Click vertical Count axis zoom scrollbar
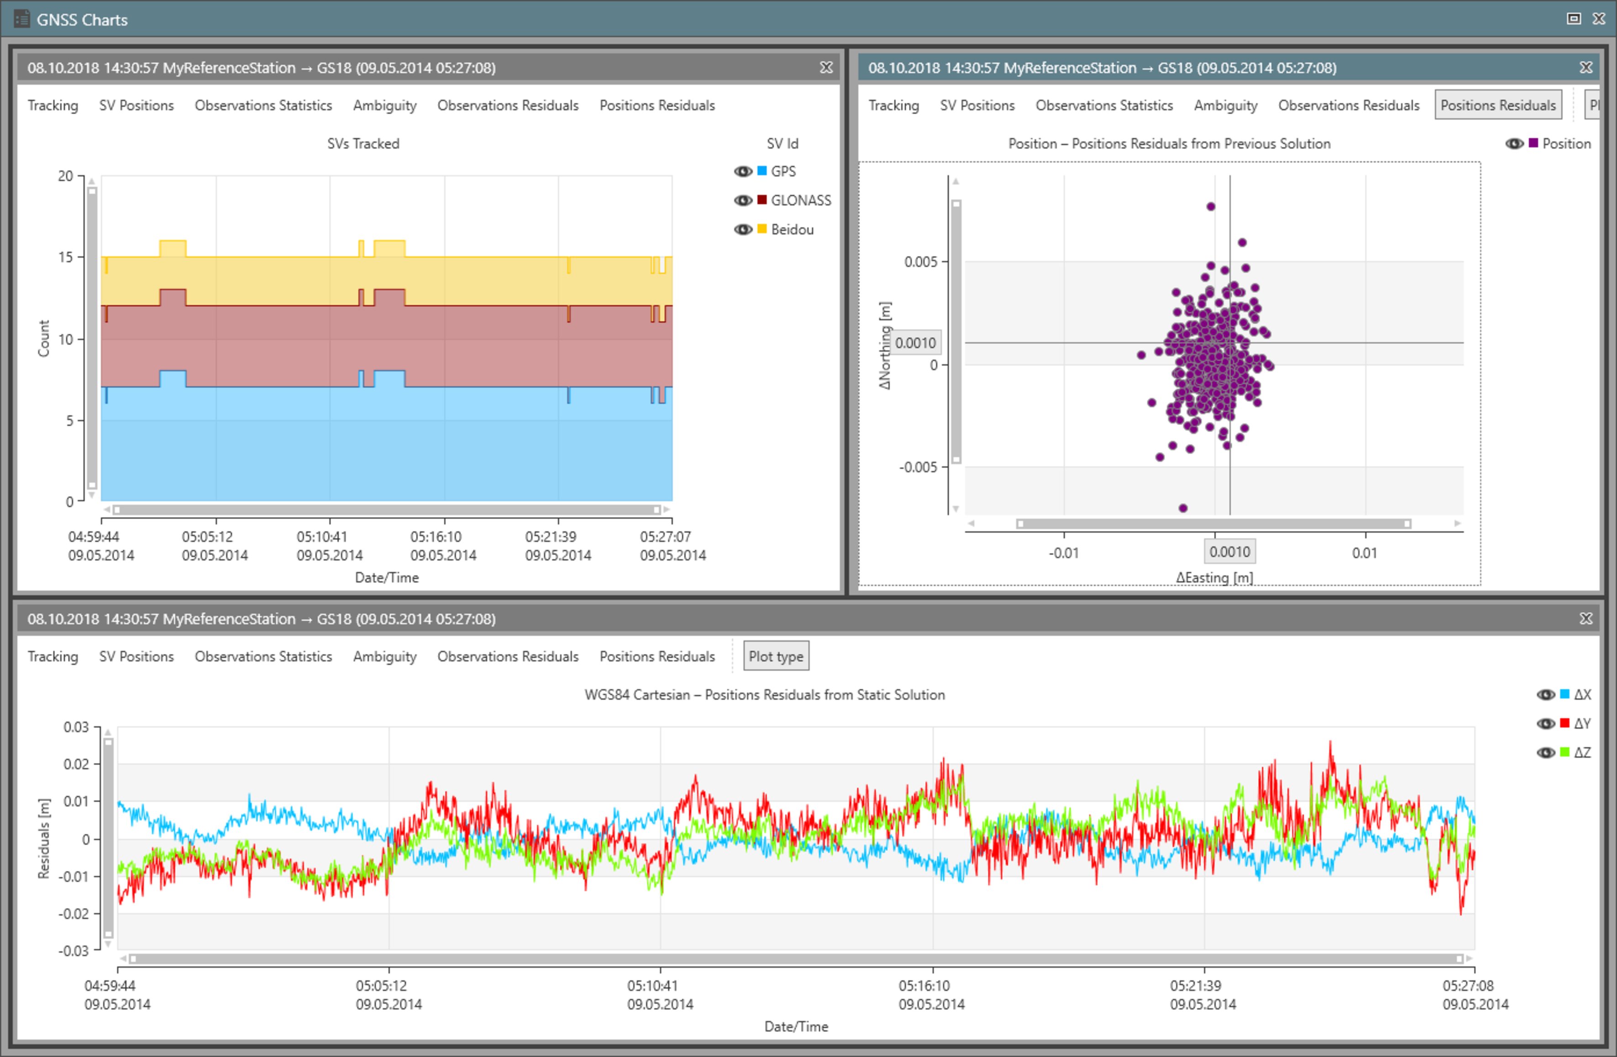The image size is (1617, 1057). pyautogui.click(x=92, y=339)
